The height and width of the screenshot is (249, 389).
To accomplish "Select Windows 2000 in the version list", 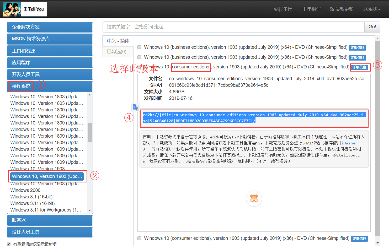I will coord(25,190).
